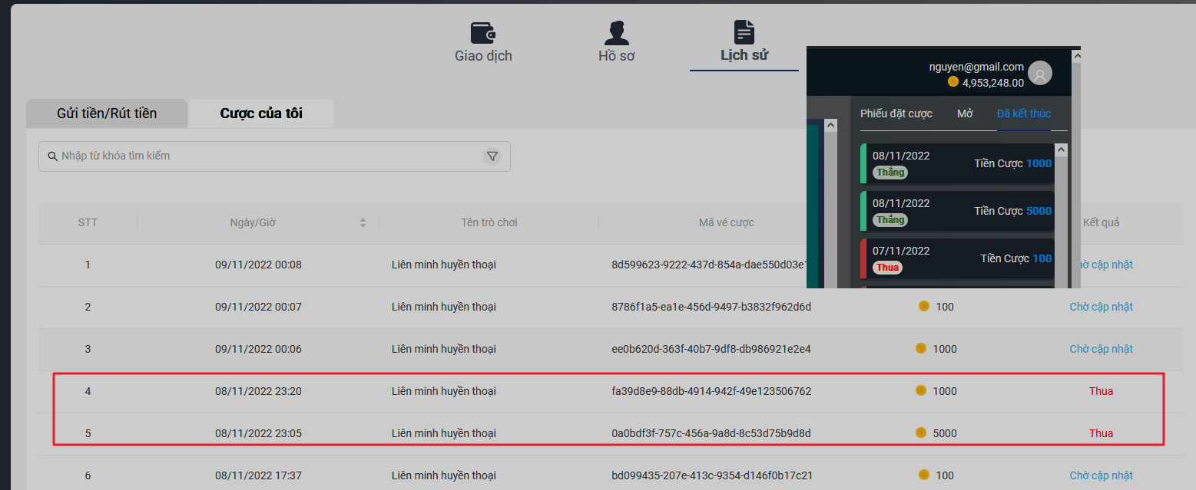Click the search filter funnel icon
Viewport: 1196px width, 490px height.
[x=492, y=156]
